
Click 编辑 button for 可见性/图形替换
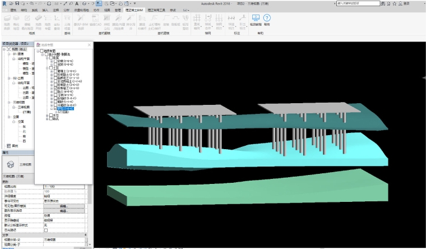[x=63, y=206]
